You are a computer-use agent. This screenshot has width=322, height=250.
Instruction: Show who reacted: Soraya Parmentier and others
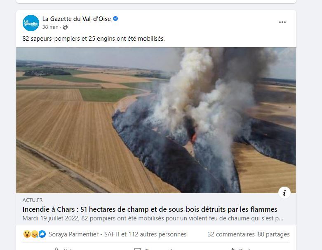(118, 234)
